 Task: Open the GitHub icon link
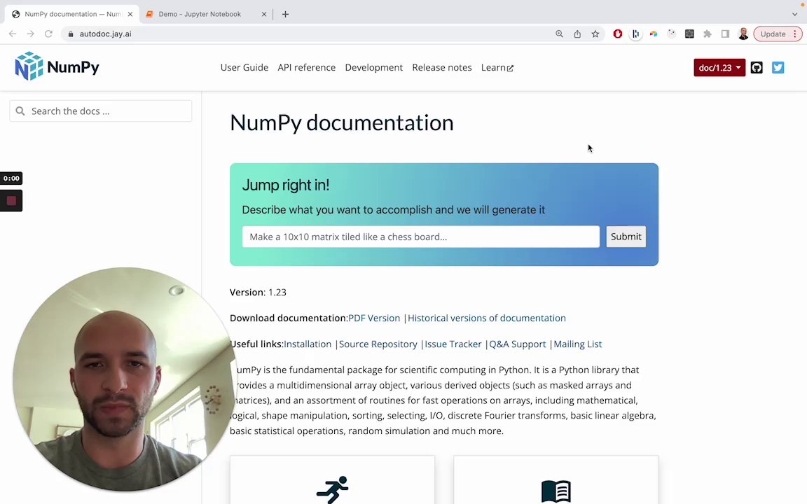click(x=757, y=67)
